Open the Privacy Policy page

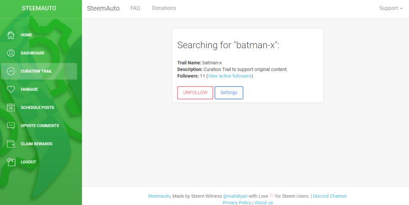point(237,203)
